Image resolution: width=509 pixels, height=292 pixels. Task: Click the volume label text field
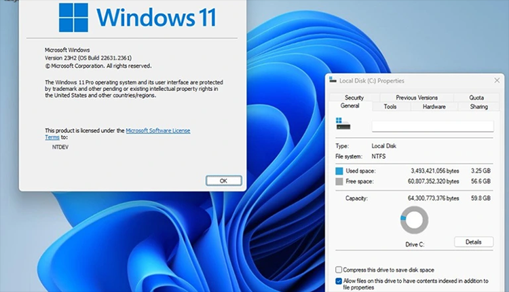[432, 126]
